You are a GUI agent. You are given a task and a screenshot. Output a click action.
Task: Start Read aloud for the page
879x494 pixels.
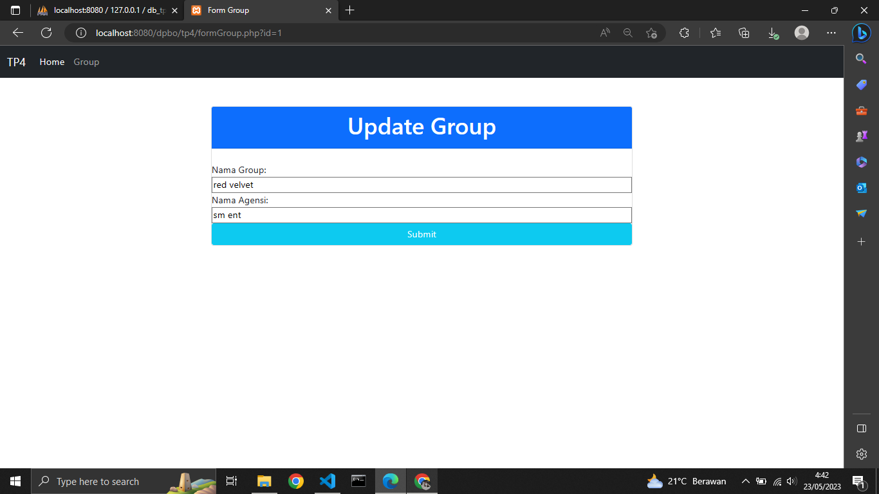605,33
